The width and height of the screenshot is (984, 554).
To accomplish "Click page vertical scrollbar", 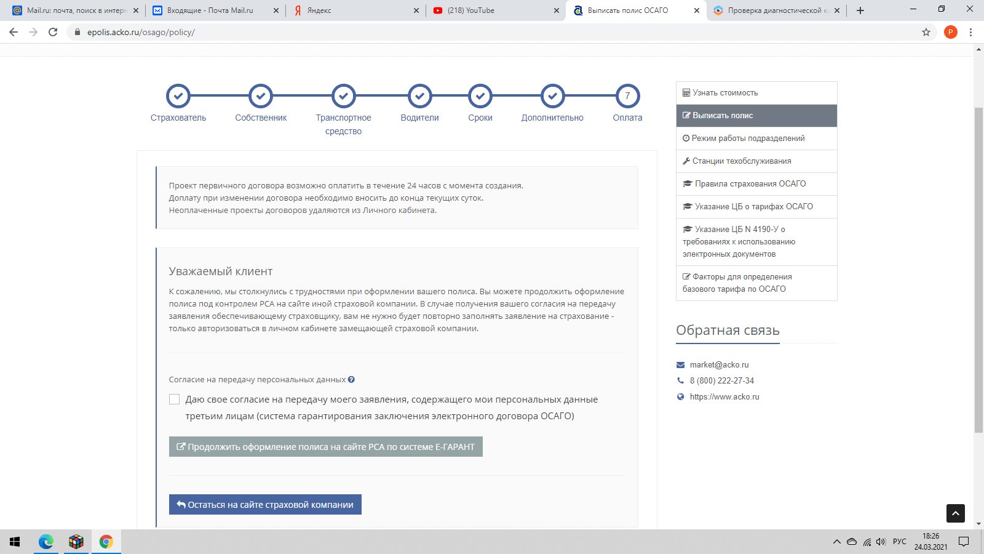I will tap(979, 270).
